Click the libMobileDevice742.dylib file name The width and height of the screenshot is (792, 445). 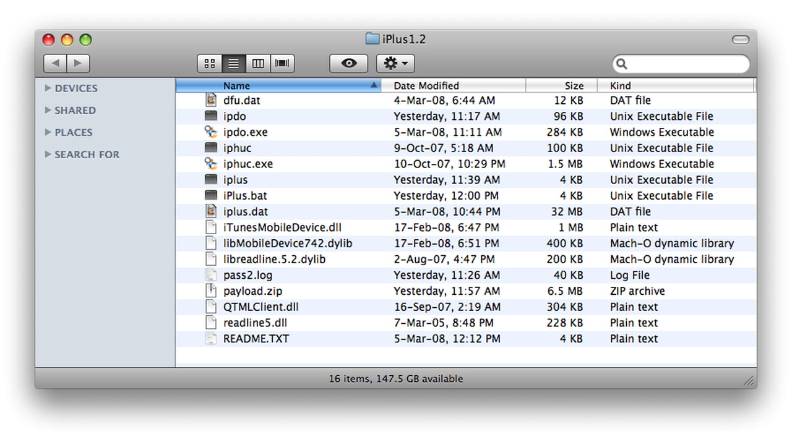pyautogui.click(x=288, y=244)
